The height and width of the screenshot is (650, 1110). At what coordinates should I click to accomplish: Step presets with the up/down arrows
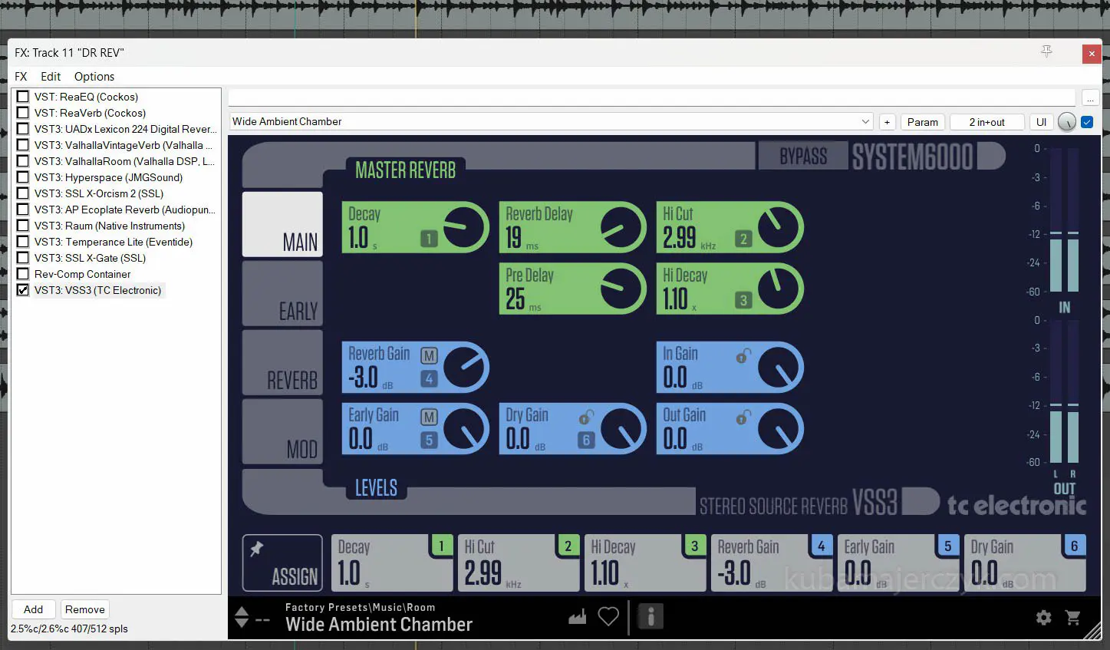click(242, 617)
